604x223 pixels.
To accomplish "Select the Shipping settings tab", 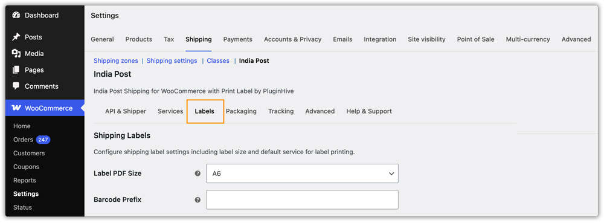I will click(x=198, y=39).
